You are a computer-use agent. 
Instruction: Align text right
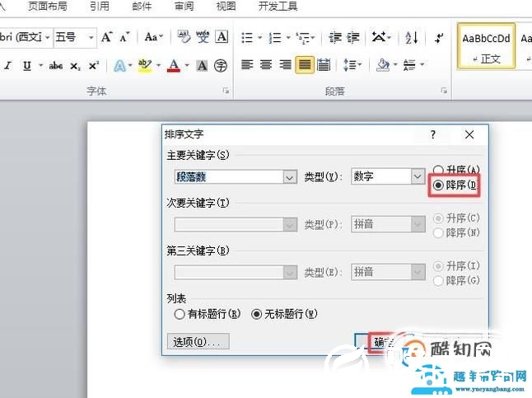tap(285, 64)
